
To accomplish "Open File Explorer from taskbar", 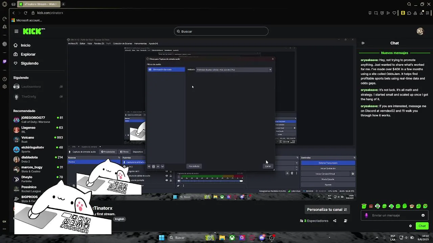I will click(x=222, y=238).
